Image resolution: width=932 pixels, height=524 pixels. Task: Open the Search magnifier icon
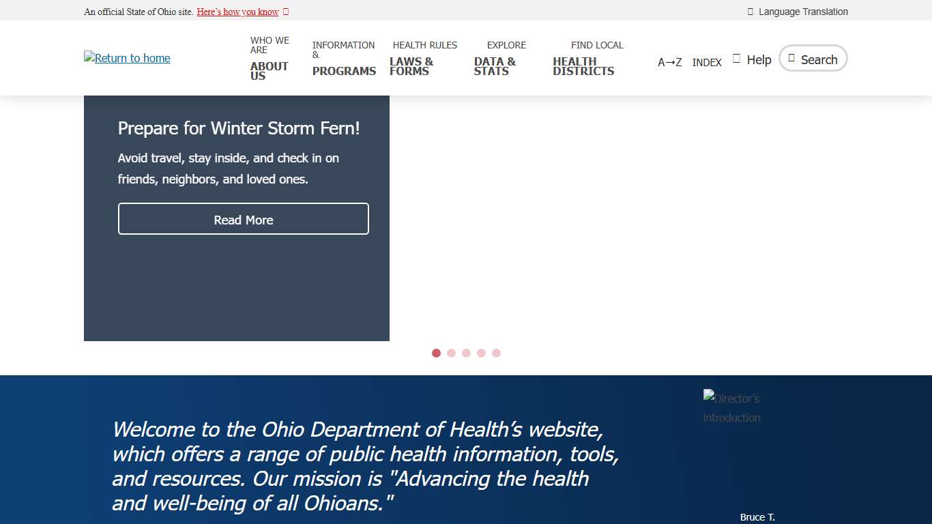pyautogui.click(x=792, y=59)
